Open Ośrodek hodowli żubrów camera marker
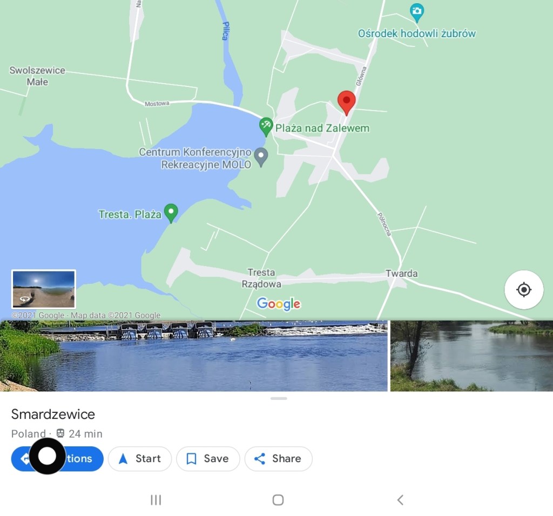Screen dimensions: 553x516 tap(417, 13)
